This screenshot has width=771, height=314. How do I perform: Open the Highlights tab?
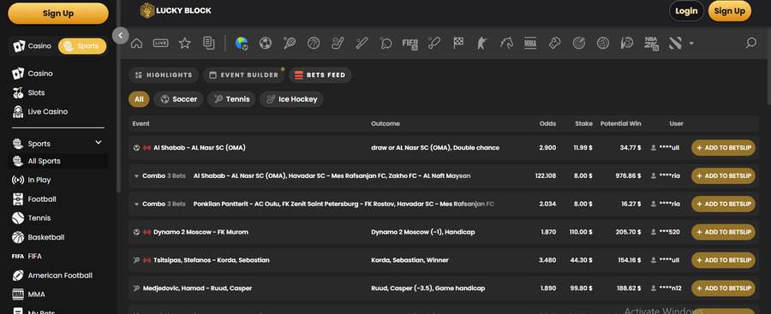(x=164, y=75)
